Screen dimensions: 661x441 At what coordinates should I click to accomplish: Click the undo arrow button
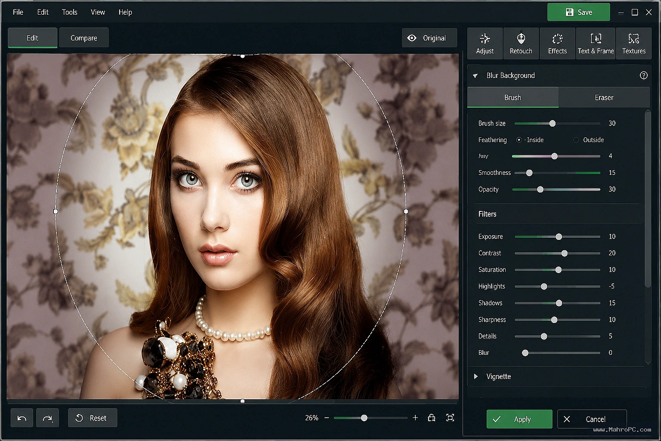(x=22, y=418)
